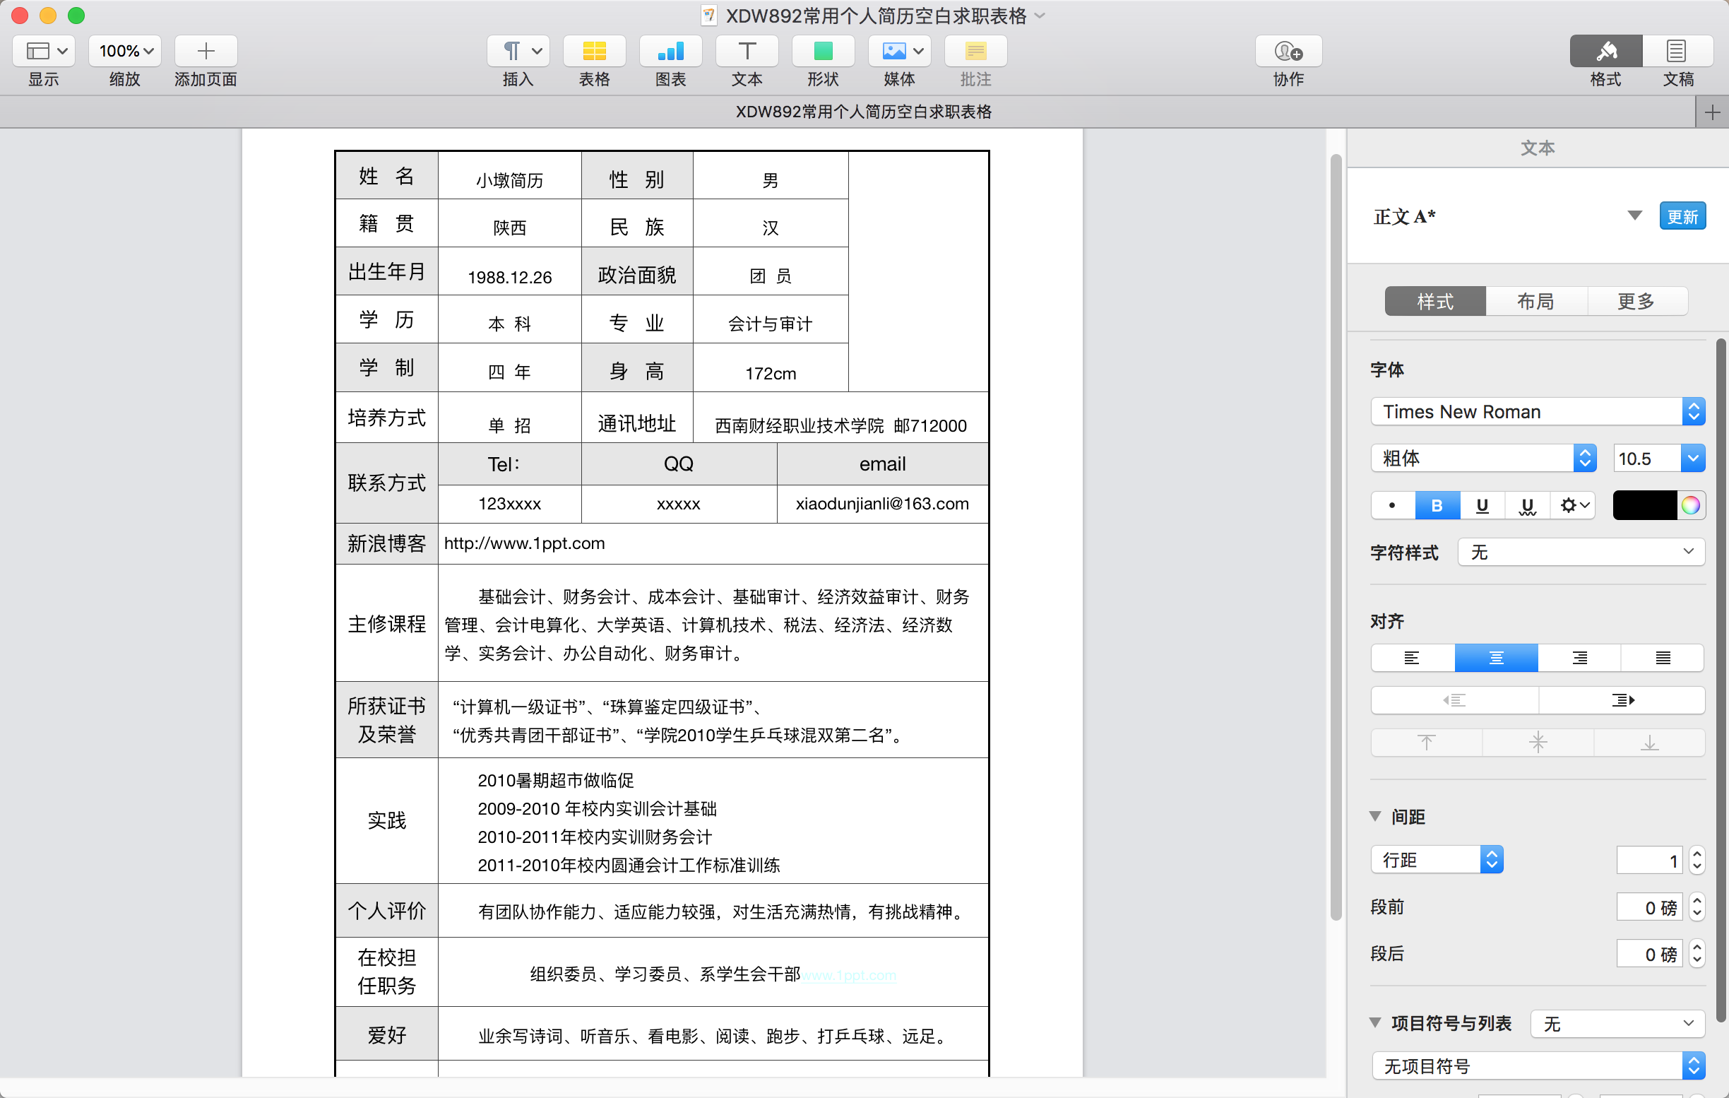
Task: Click the 段后 spacing stepper arrows
Action: pyautogui.click(x=1697, y=954)
